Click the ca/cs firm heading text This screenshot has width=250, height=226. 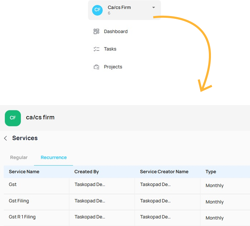pyautogui.click(x=40, y=117)
